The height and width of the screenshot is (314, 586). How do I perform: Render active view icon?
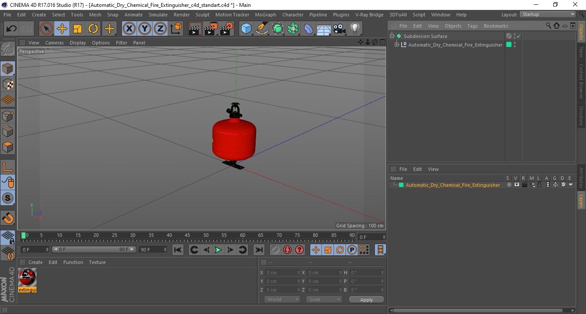coord(195,29)
